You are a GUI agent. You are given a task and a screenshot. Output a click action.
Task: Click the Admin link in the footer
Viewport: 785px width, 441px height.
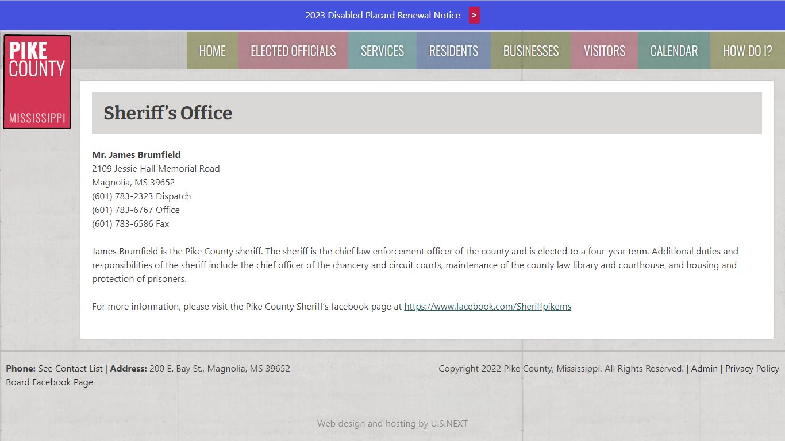704,369
